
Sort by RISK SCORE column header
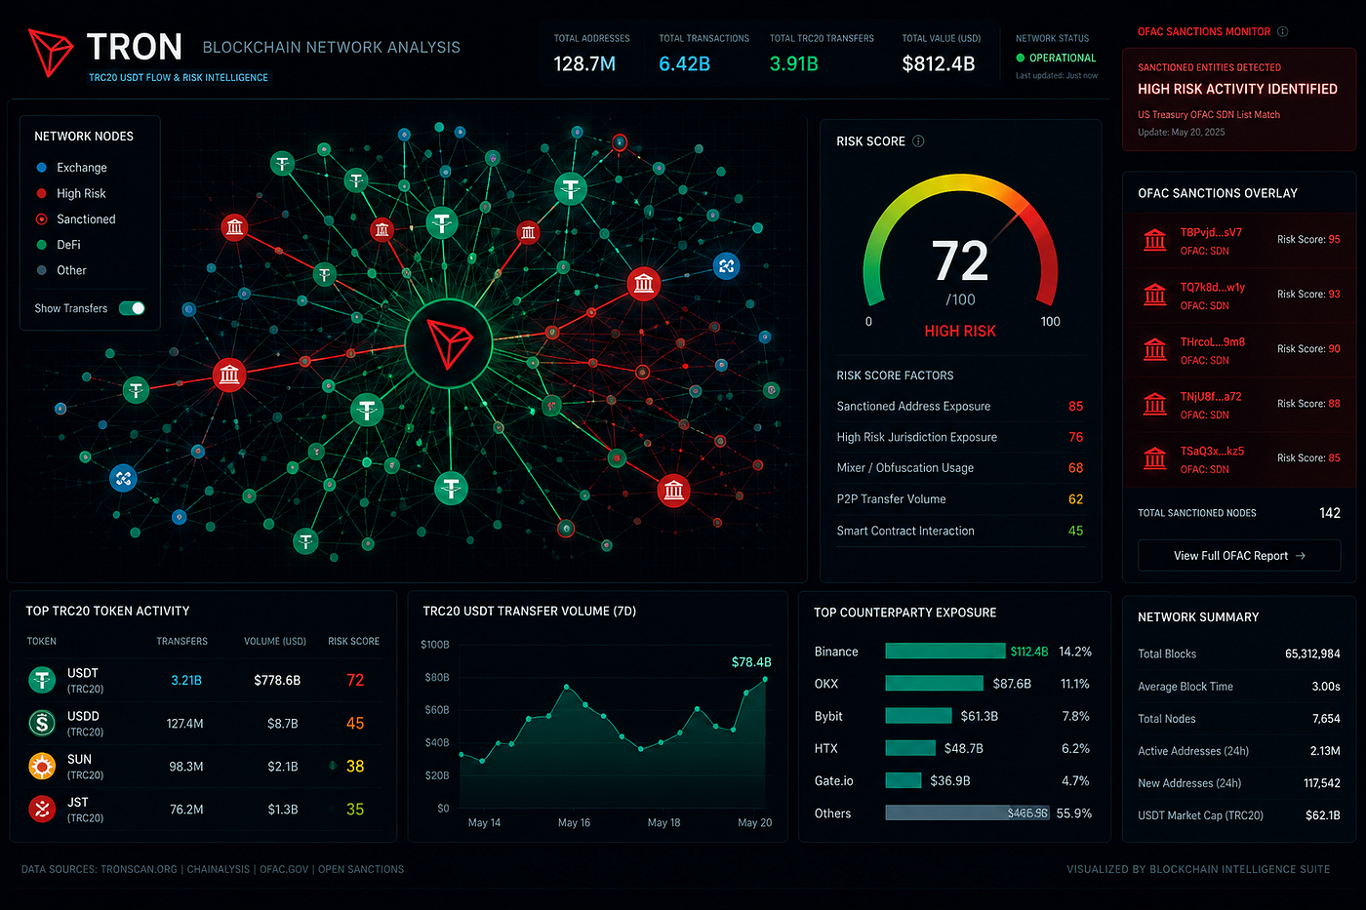353,642
